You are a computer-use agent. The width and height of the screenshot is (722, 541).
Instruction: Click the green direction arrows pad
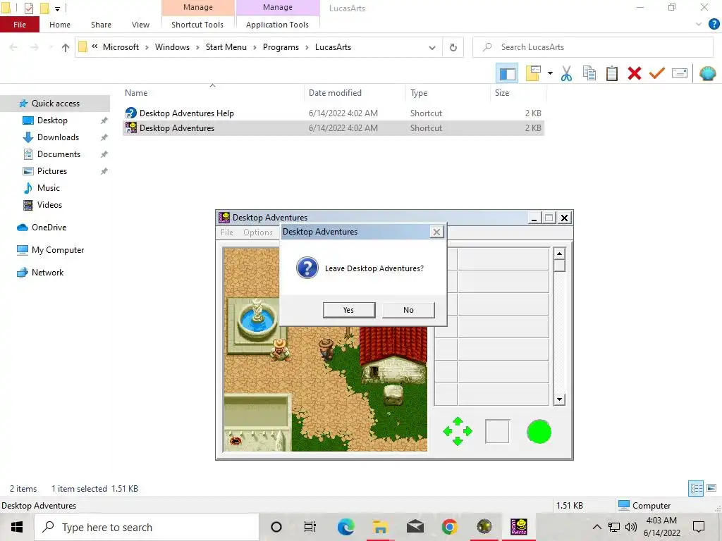coord(457,432)
